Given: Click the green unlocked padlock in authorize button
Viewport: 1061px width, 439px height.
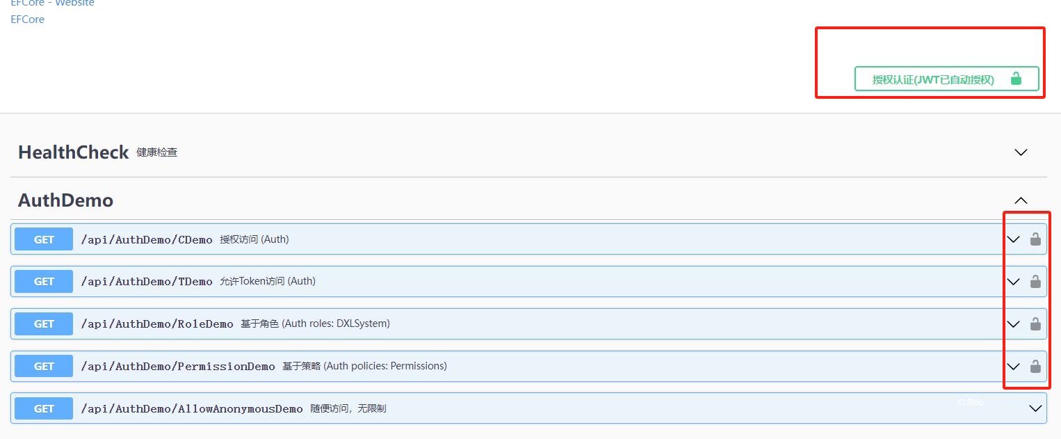Looking at the screenshot, I should (x=1016, y=79).
